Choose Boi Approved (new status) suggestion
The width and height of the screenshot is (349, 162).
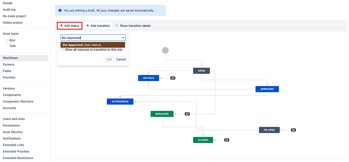93,45
